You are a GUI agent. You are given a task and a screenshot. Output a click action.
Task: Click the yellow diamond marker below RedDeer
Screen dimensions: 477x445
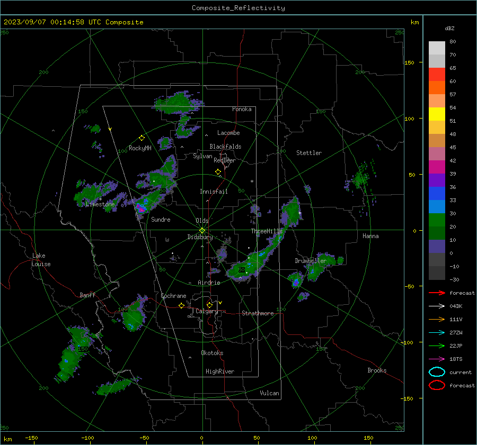pyautogui.click(x=218, y=172)
